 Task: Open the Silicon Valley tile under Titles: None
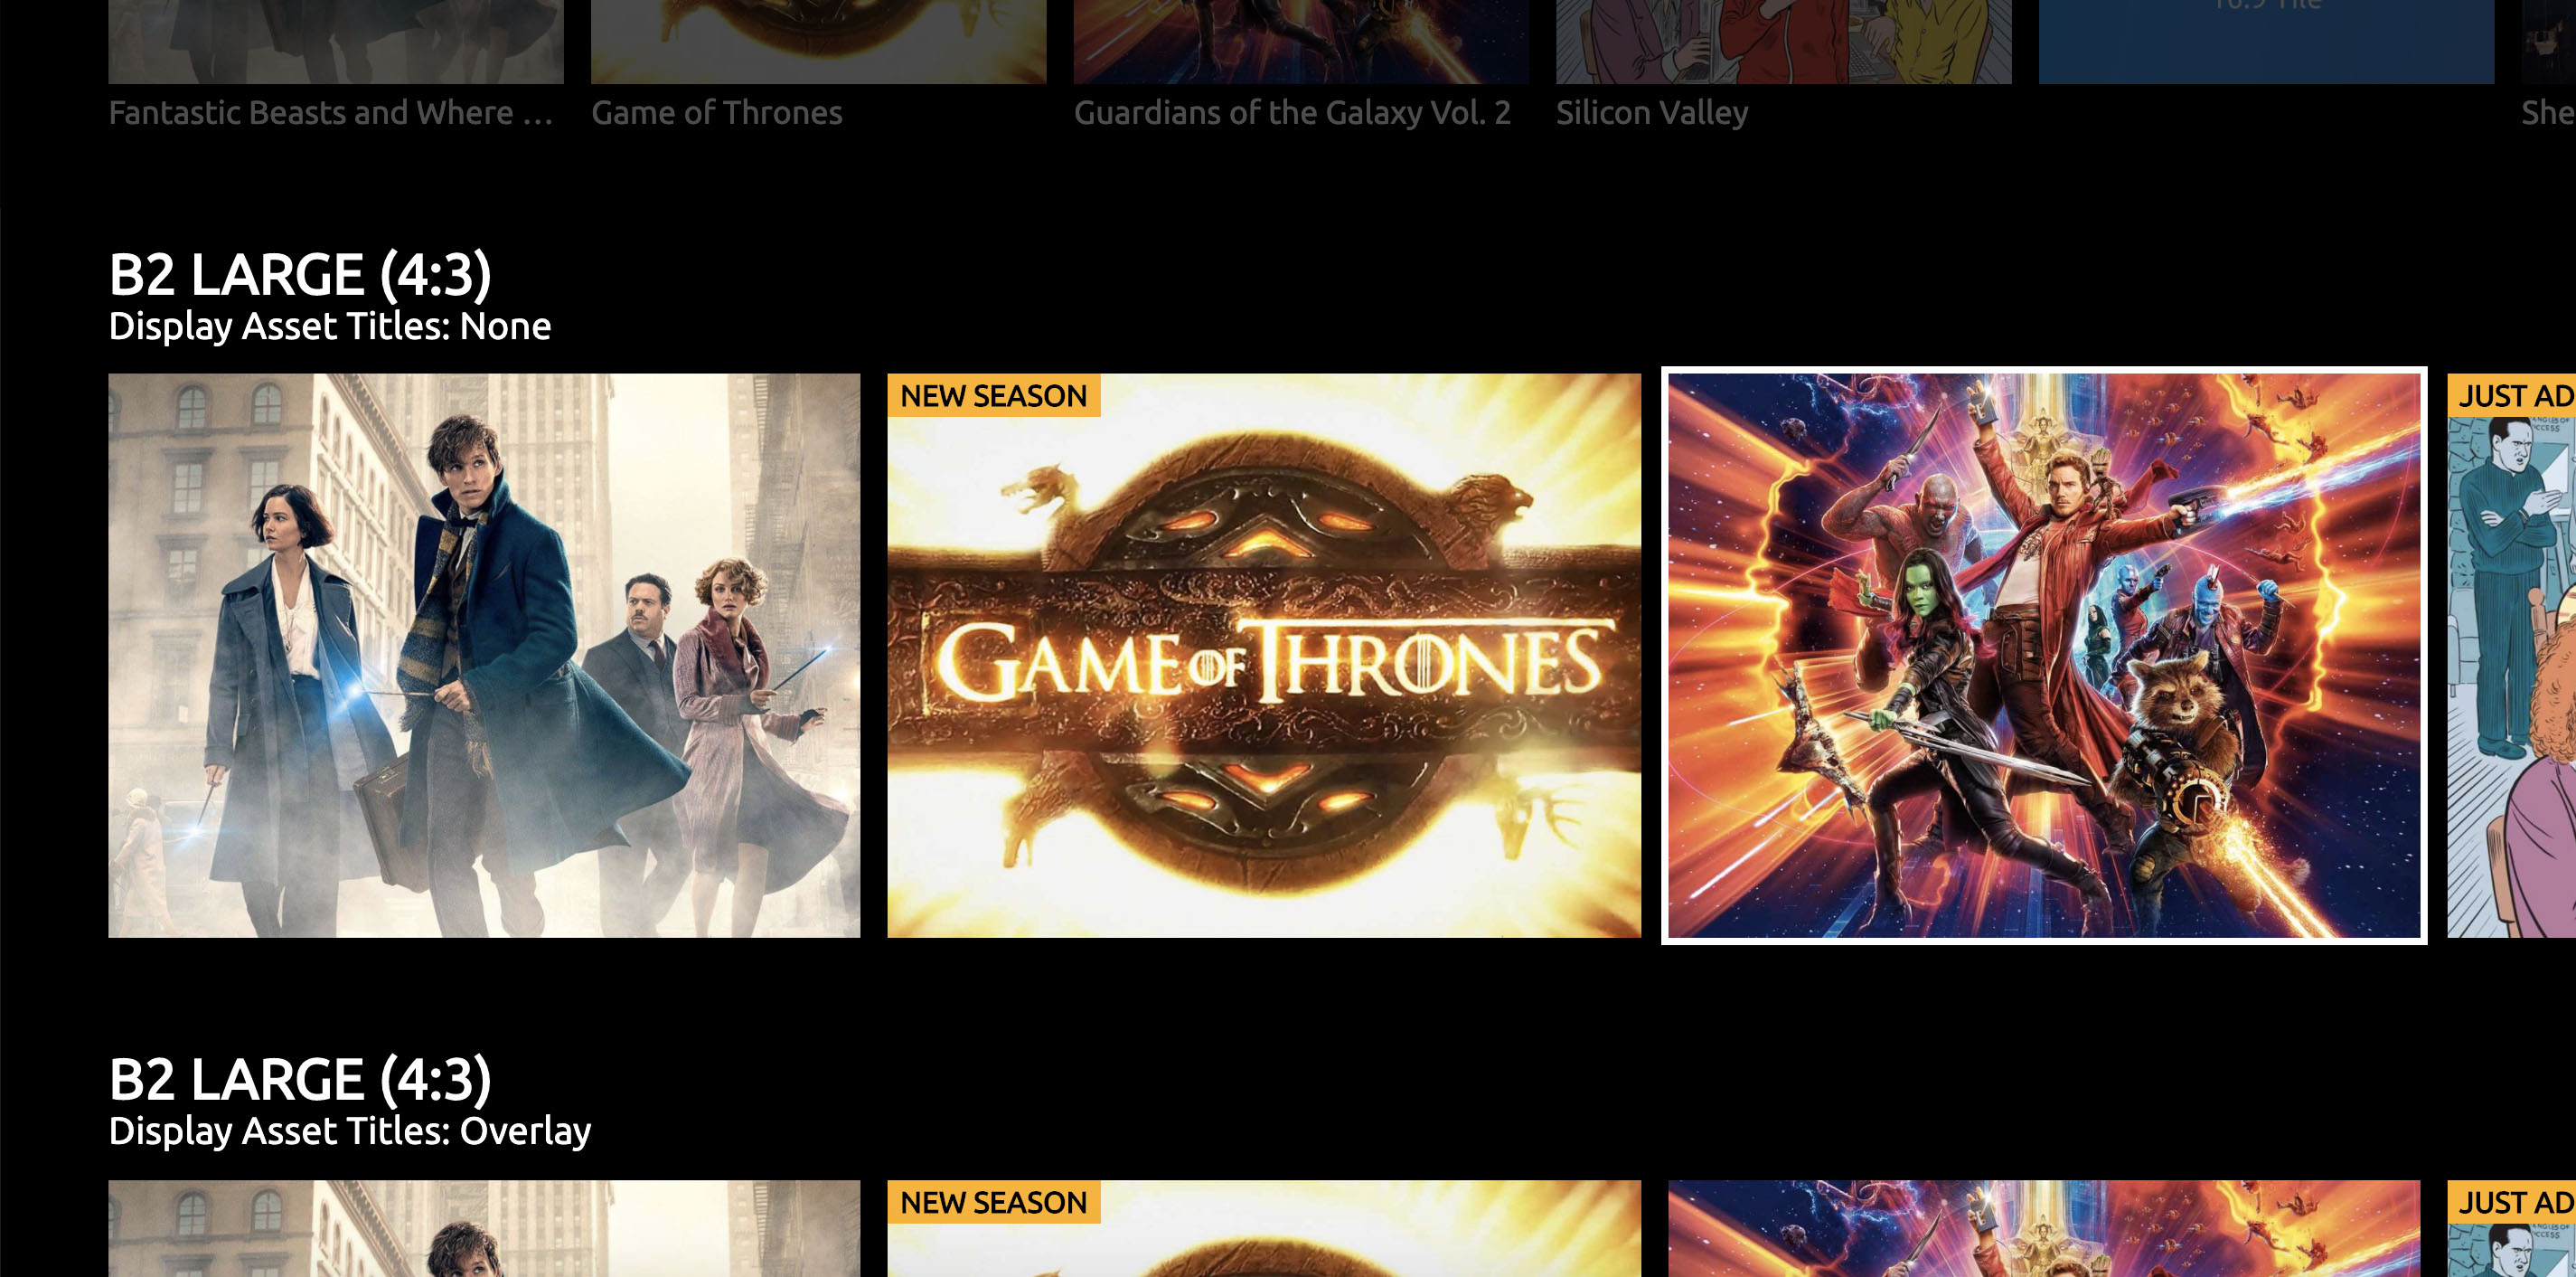pyautogui.click(x=2512, y=656)
